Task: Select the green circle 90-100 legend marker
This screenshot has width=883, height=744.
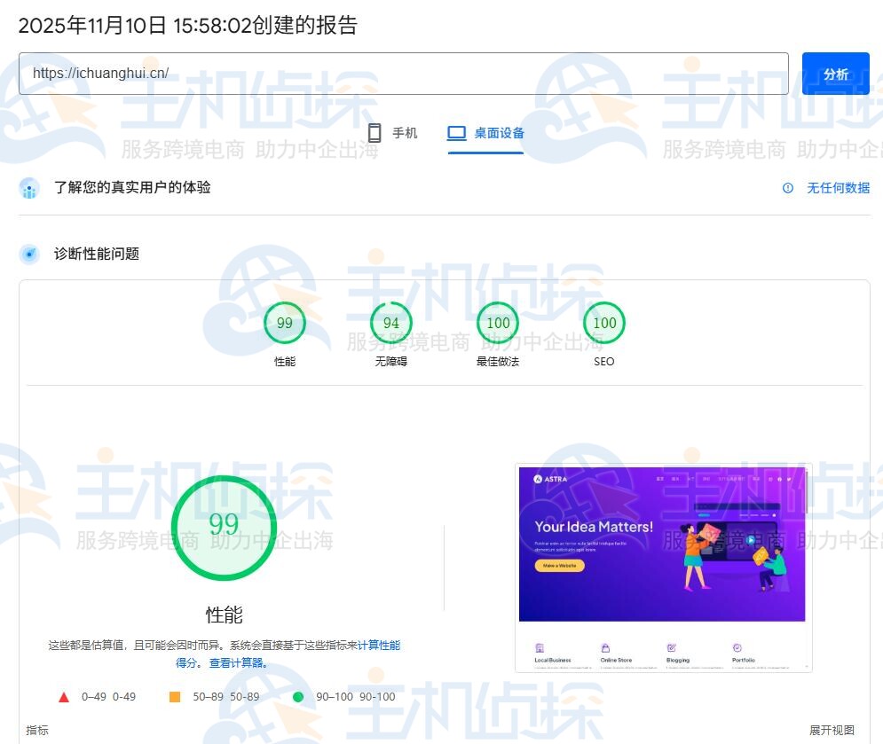Action: point(299,697)
